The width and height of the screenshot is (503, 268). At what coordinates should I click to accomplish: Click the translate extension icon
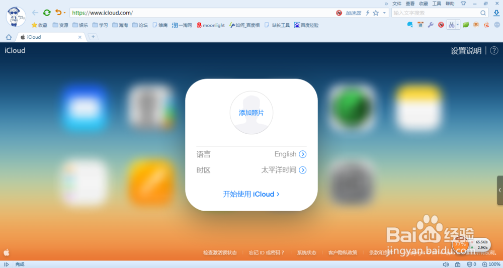click(420, 25)
